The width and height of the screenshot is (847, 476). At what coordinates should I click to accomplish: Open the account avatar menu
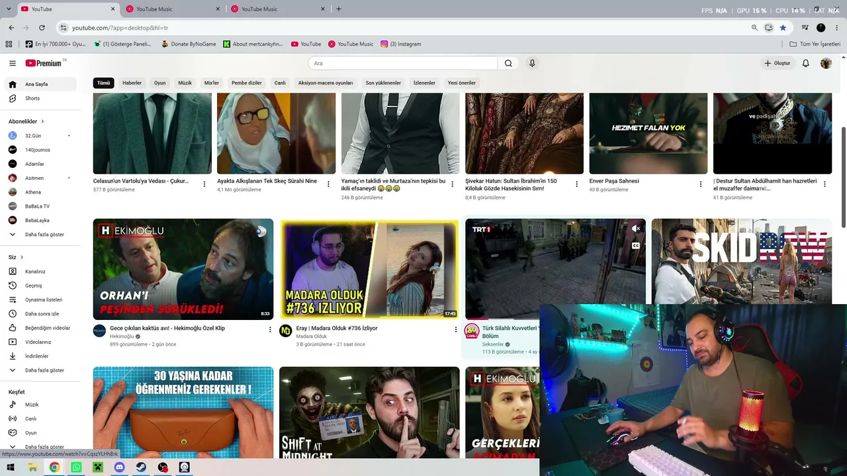pos(826,63)
